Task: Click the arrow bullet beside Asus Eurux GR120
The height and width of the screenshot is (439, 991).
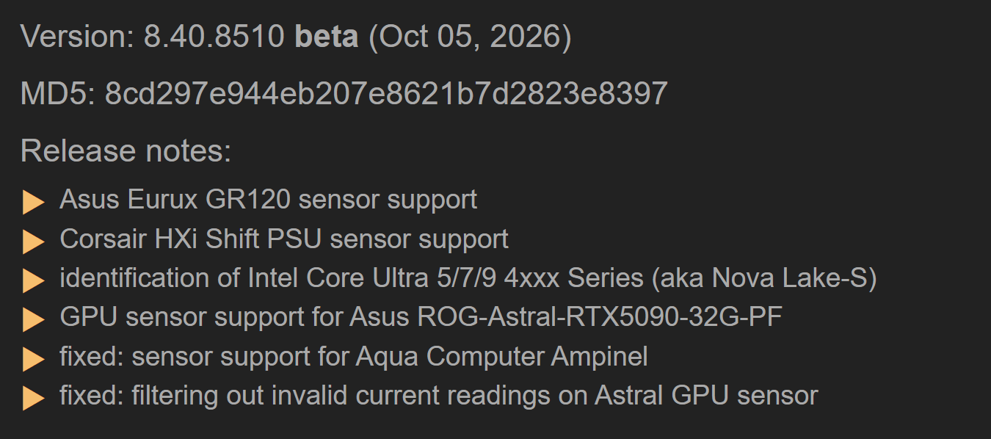Action: (34, 202)
